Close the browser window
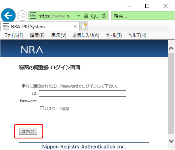Viewport: 175px width, 150px height. click(x=165, y=6)
